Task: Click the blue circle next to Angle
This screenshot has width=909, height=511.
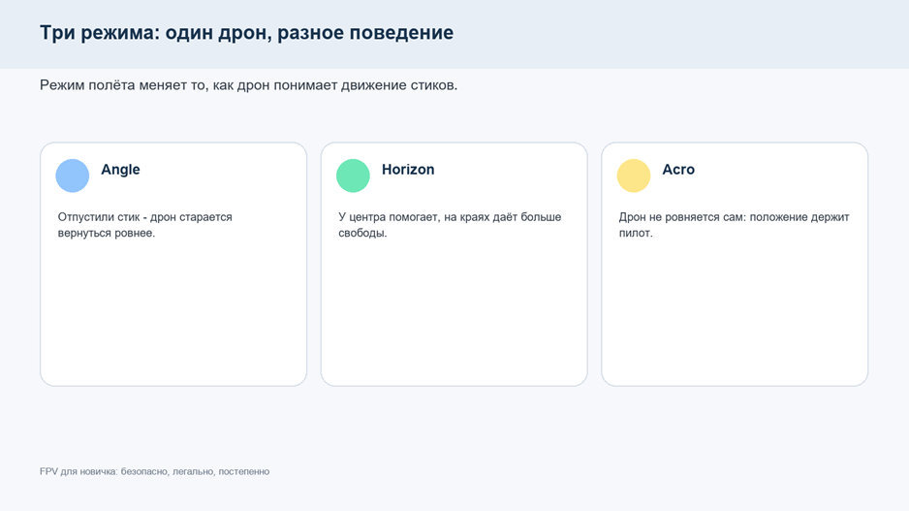Action: (73, 176)
